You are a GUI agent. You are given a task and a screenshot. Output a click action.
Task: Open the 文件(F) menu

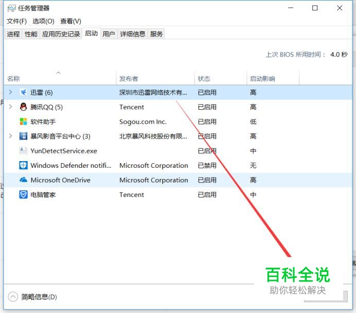pos(16,21)
